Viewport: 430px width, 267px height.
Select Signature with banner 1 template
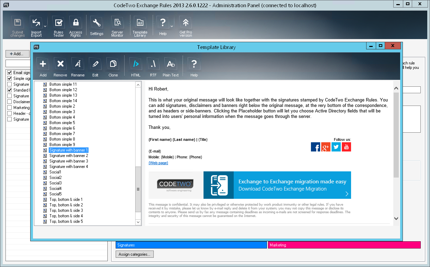pos(69,150)
